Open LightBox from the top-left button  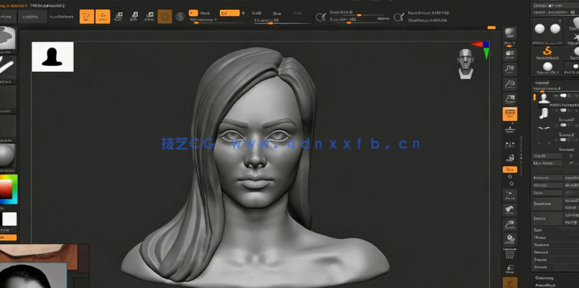click(32, 17)
